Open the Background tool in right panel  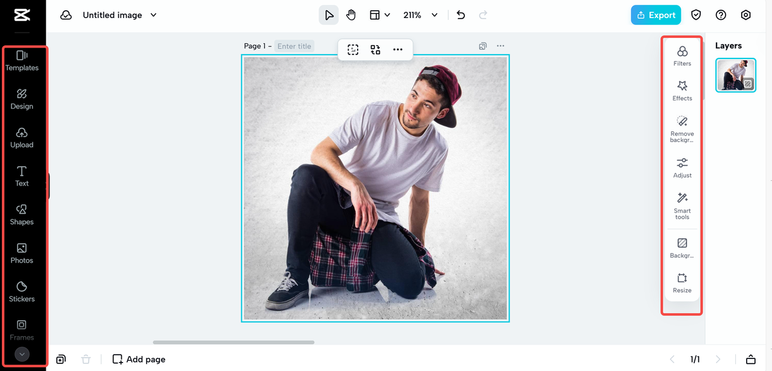pyautogui.click(x=682, y=248)
